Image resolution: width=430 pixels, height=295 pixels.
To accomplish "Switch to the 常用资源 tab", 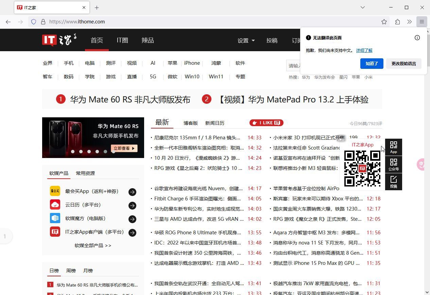I will tap(85, 173).
